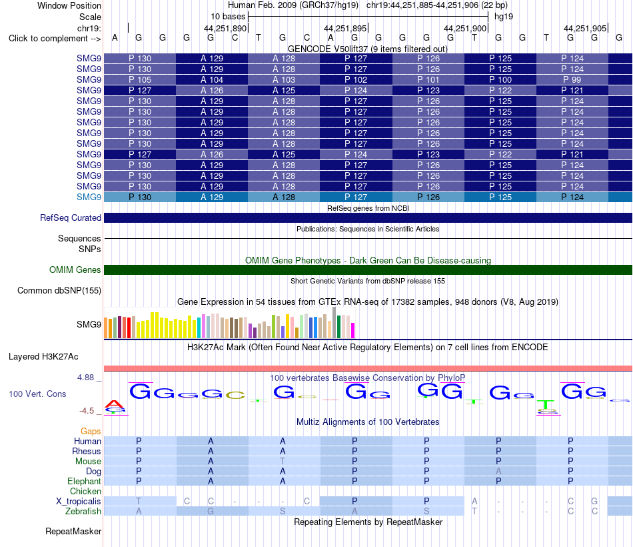Click the -4.5 PhyloP lower scale value

87,411
